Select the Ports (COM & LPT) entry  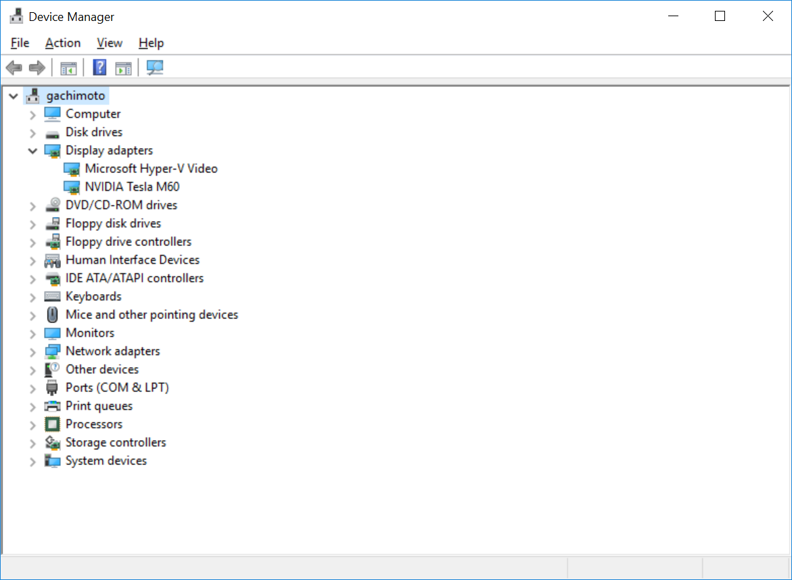coord(117,388)
